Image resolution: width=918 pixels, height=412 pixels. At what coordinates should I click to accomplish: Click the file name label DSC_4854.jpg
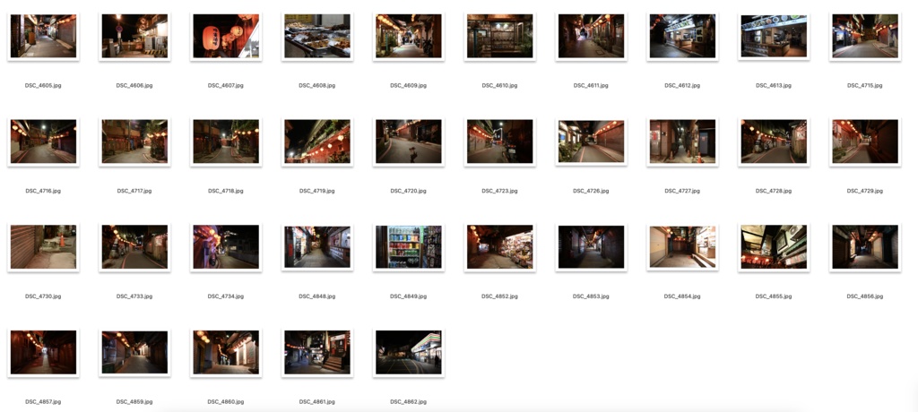682,296
